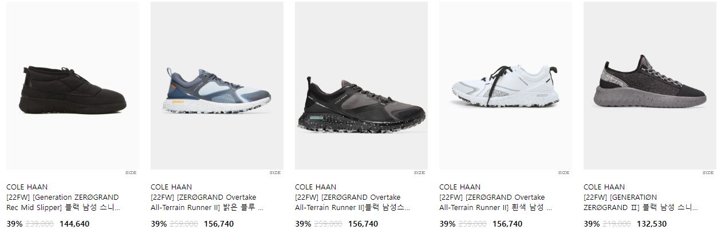Image resolution: width=721 pixels, height=246 pixels.
Task: Open the blue Overtake Runner shoe image
Action: (217, 86)
